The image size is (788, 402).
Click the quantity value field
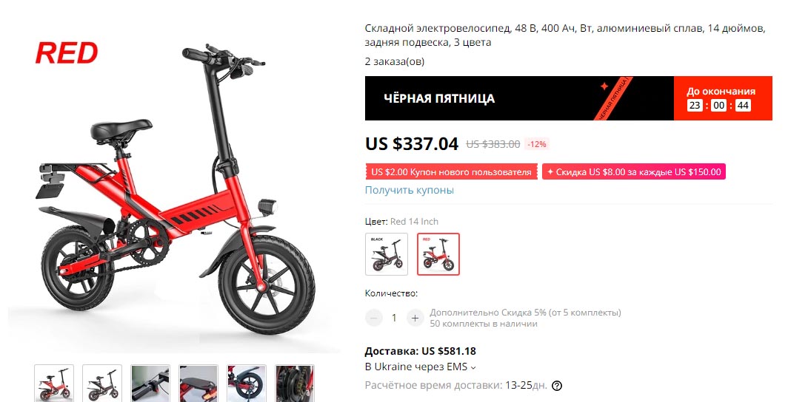click(394, 318)
